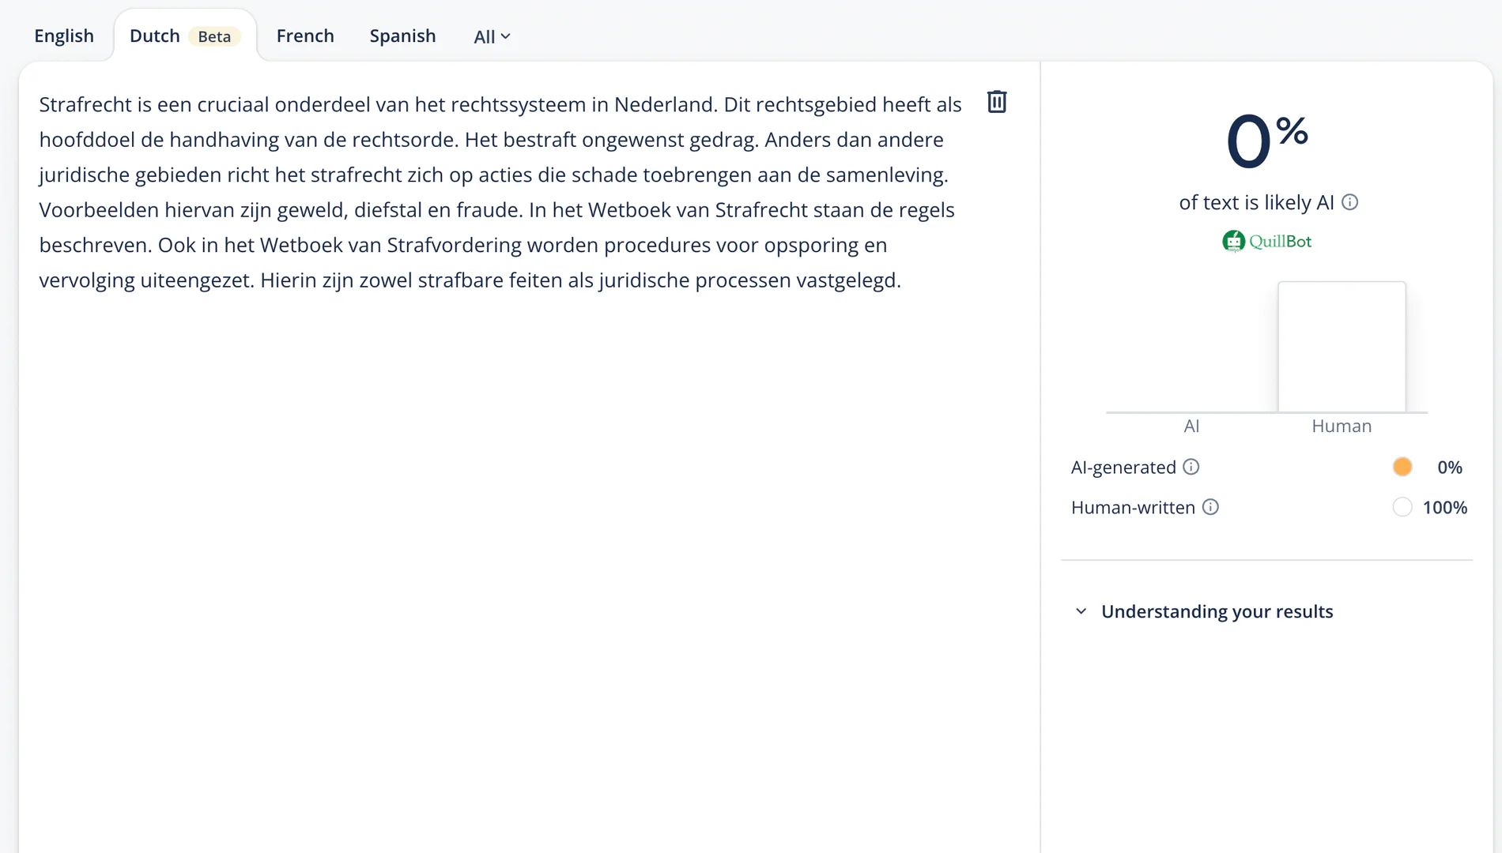This screenshot has width=1502, height=853.
Task: Click the Understanding your results label
Action: tap(1217, 611)
